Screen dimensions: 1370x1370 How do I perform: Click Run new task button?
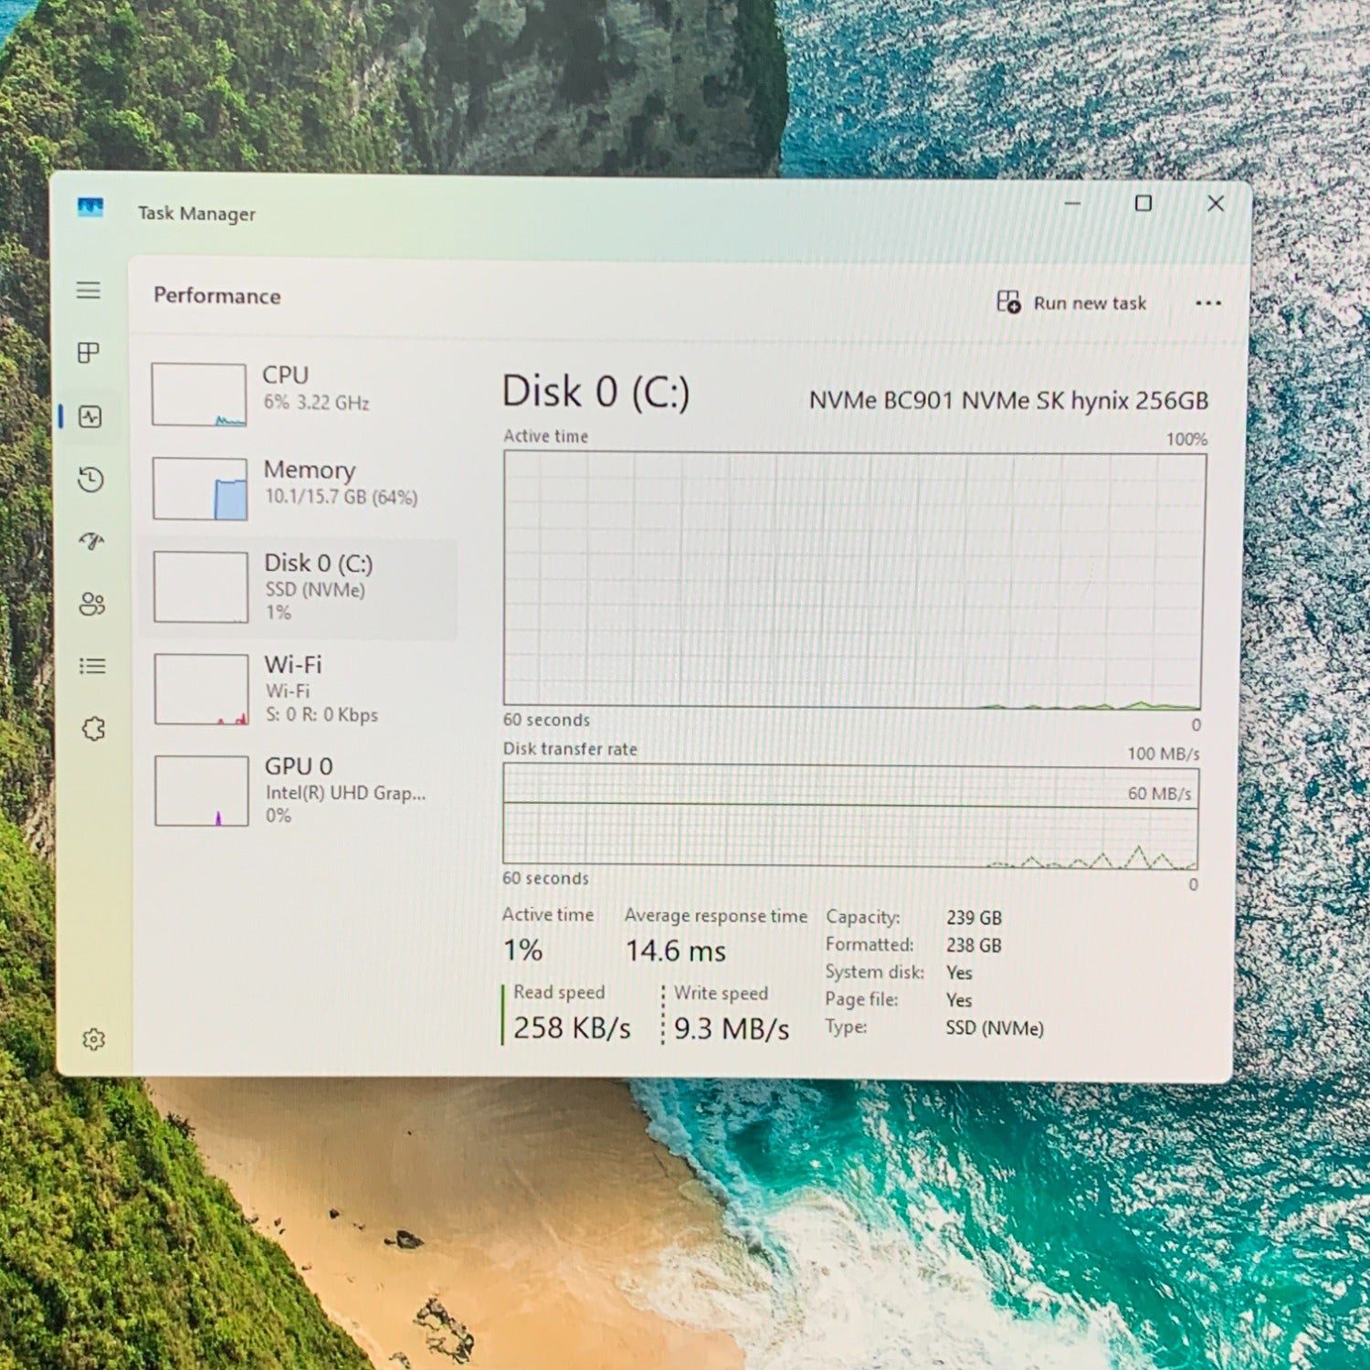tap(1071, 302)
